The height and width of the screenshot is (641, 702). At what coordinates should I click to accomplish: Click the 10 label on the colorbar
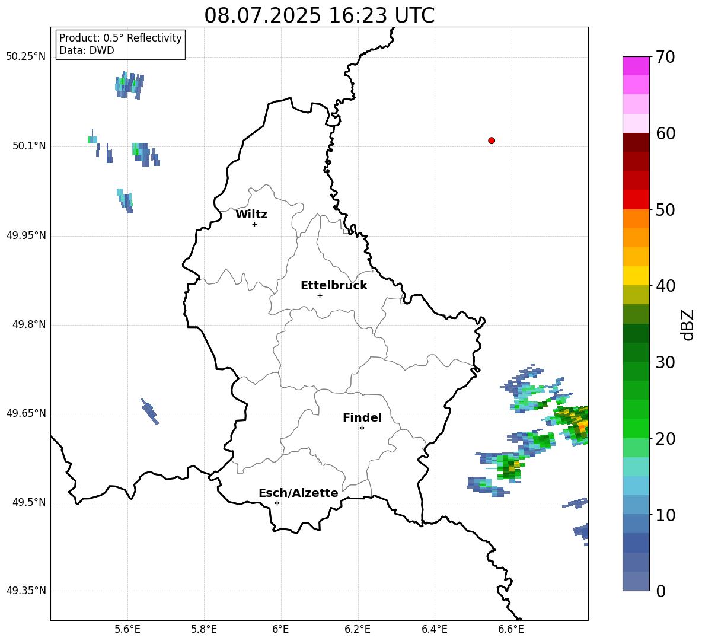(x=665, y=515)
